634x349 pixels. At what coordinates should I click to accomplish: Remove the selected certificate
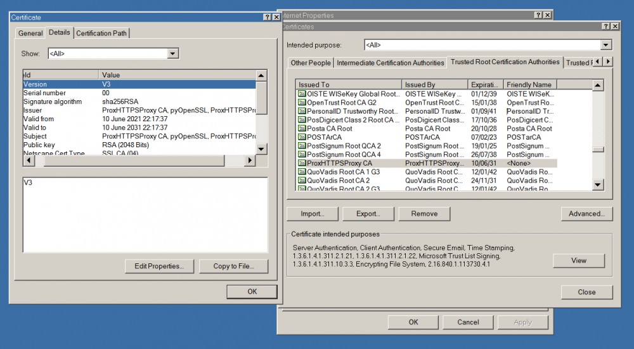(x=424, y=214)
